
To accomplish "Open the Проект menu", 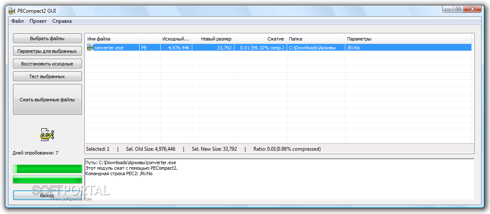I will pyautogui.click(x=38, y=21).
